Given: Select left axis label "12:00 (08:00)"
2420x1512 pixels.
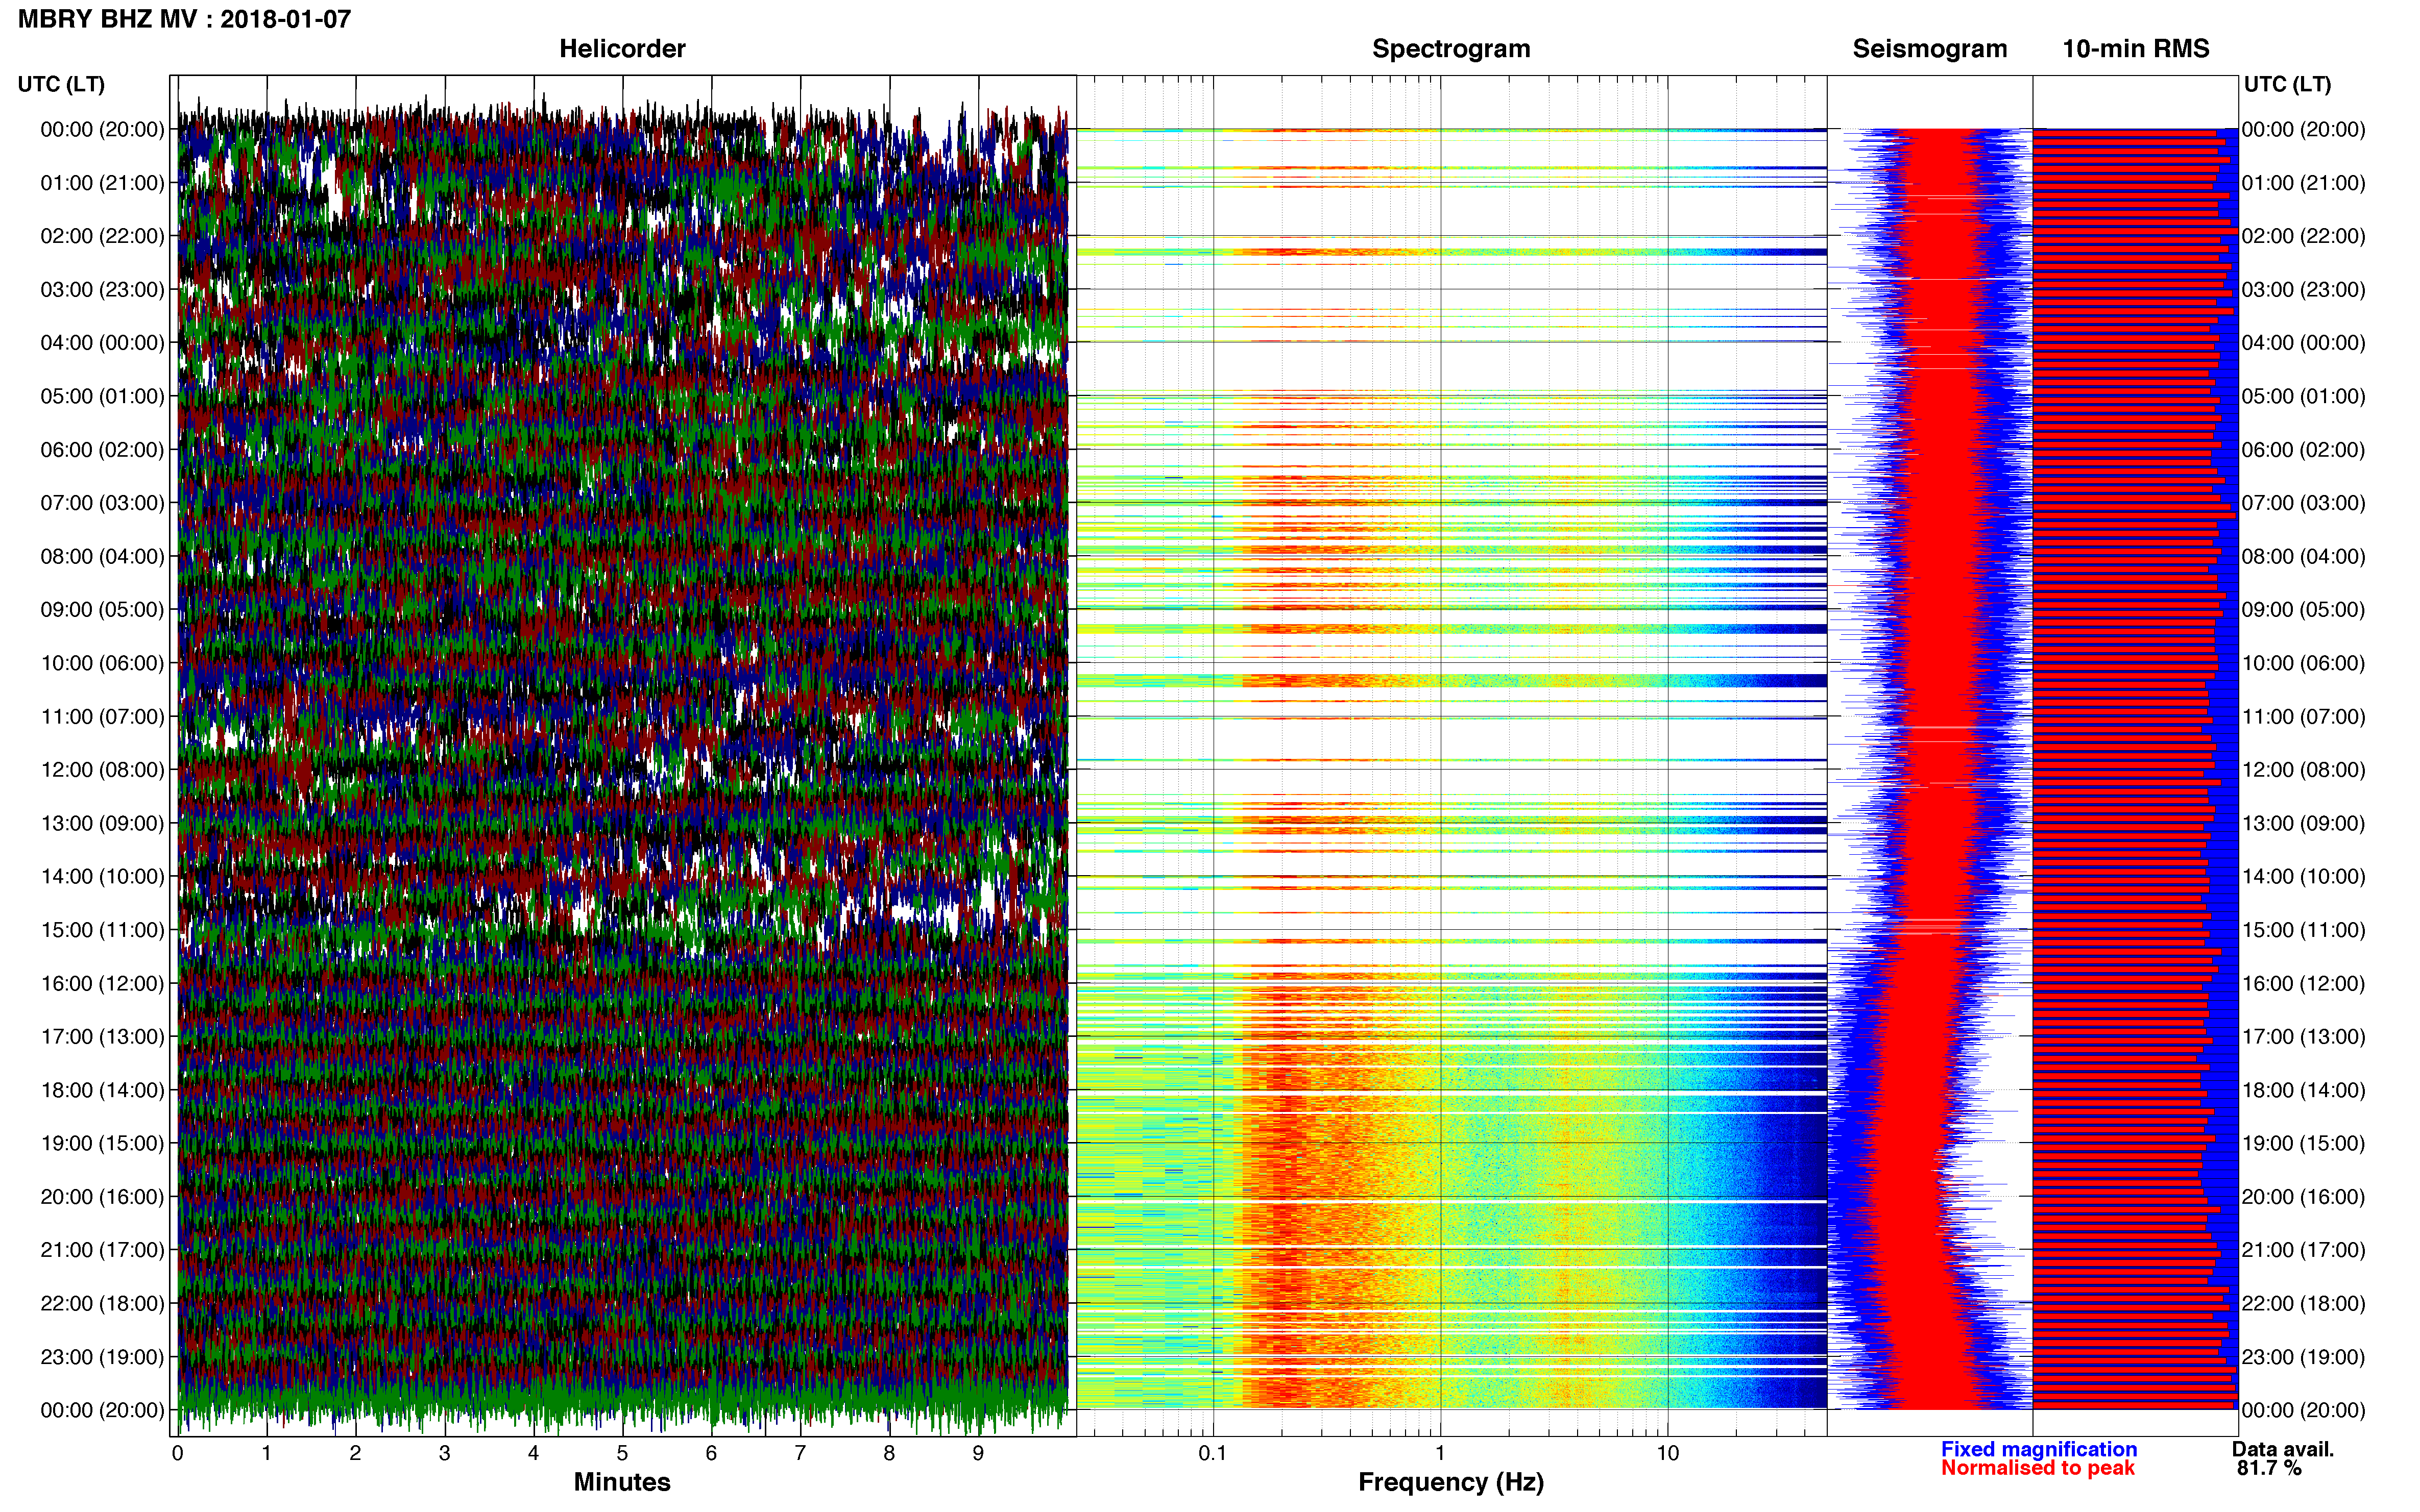Looking at the screenshot, I should click(102, 770).
